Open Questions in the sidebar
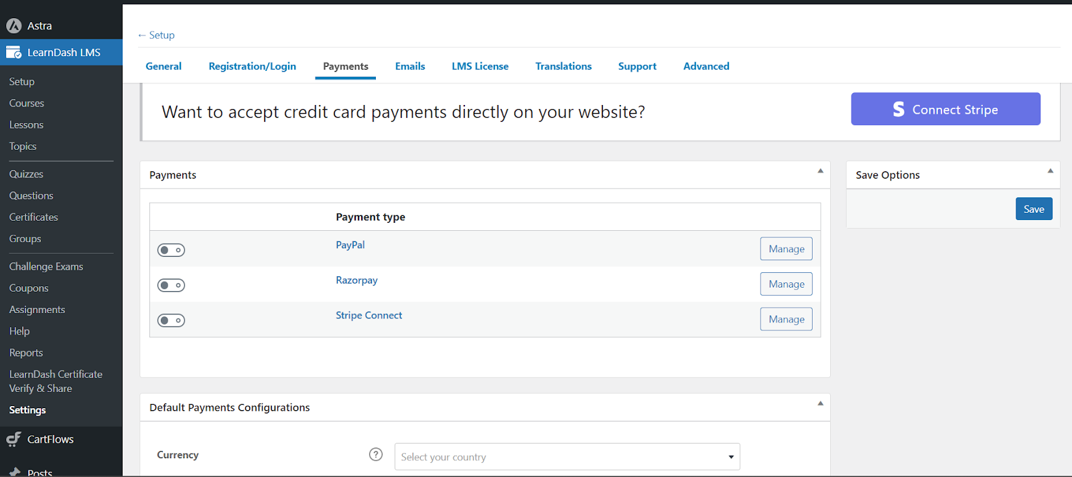 (x=31, y=195)
